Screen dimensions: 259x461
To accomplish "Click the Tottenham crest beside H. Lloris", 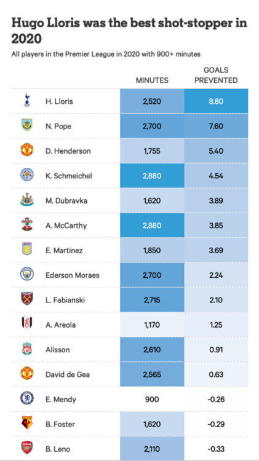I will coord(27,100).
